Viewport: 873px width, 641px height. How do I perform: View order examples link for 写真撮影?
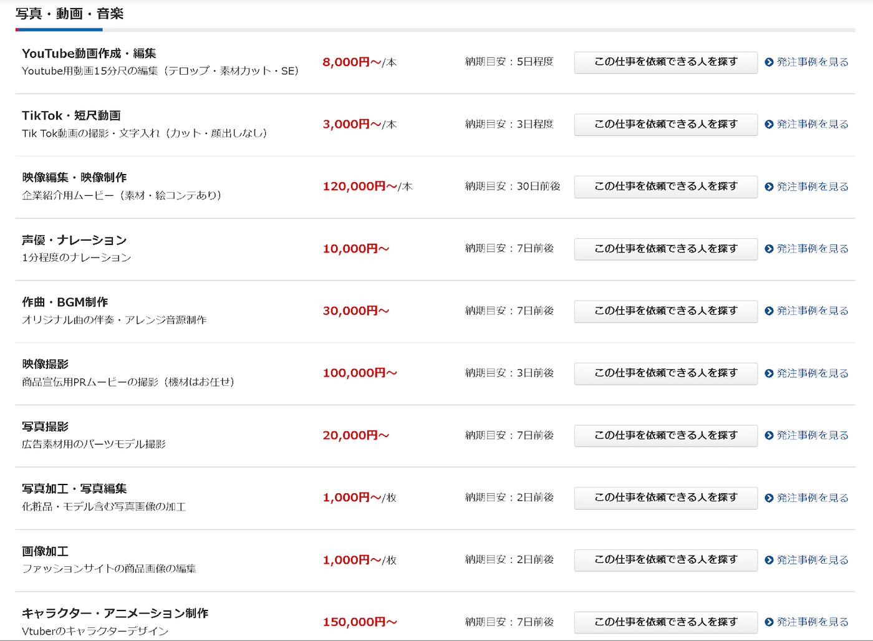click(x=812, y=435)
